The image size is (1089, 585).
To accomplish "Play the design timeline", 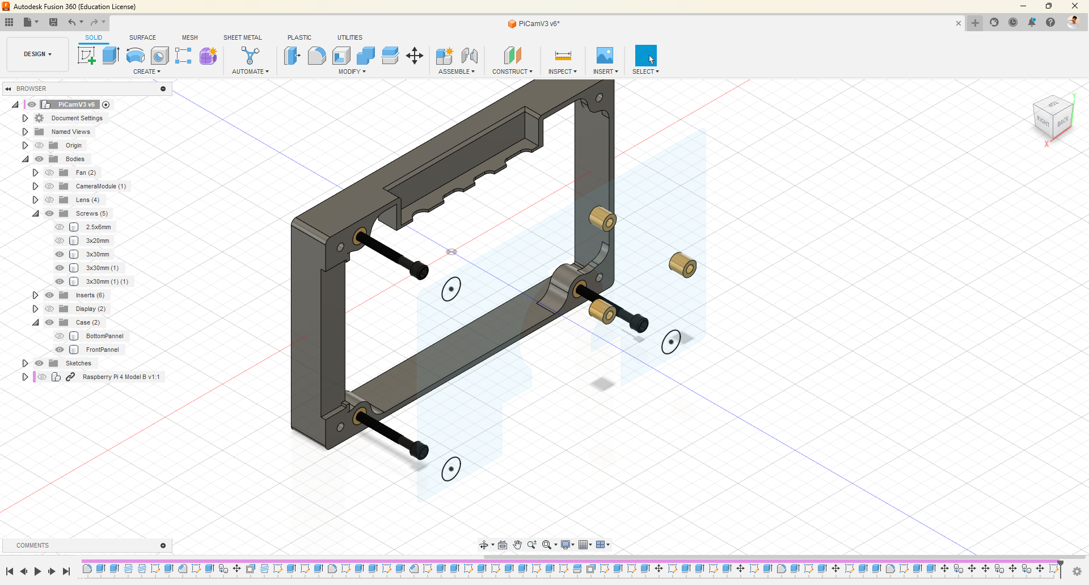I will 37,571.
